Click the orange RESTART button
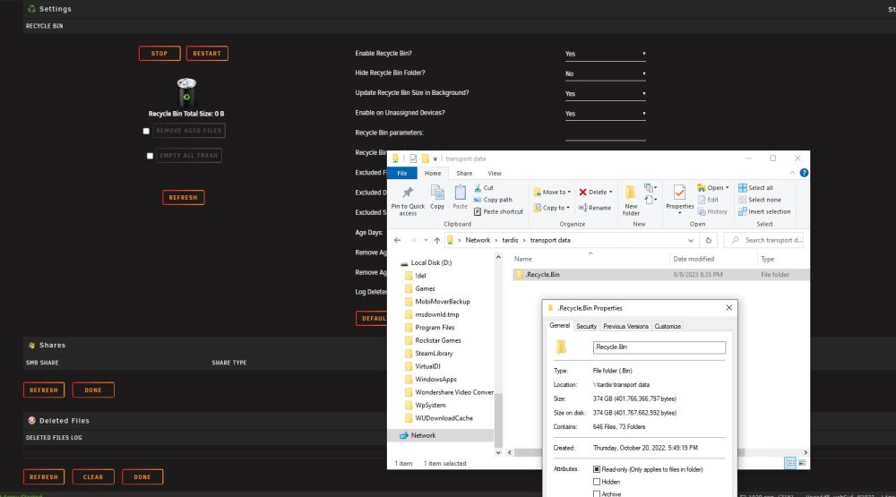The image size is (896, 497). tap(207, 53)
